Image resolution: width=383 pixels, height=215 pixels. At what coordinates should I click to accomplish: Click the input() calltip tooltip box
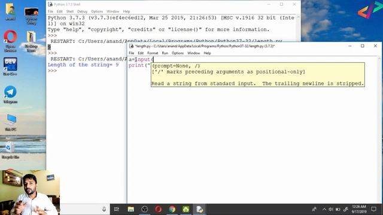click(258, 75)
